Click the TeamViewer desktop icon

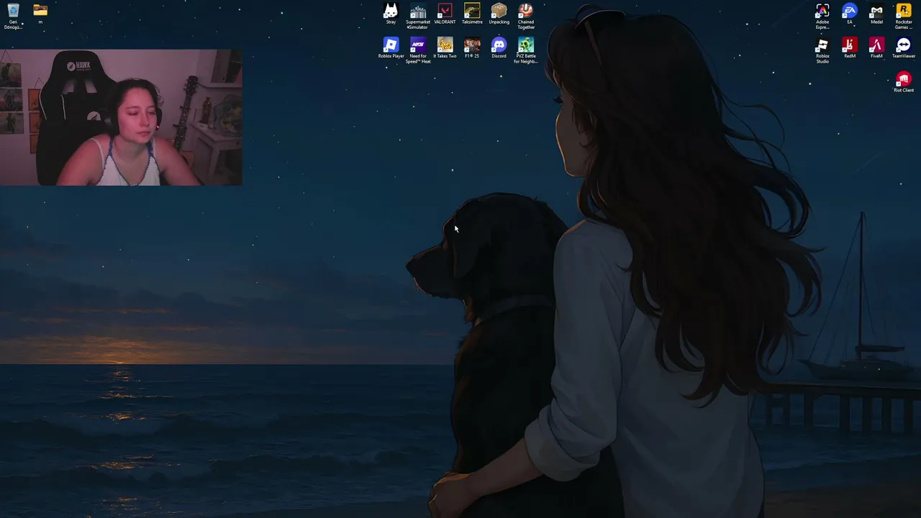coord(904,47)
